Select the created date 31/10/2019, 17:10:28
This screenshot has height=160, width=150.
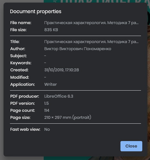[62, 70]
